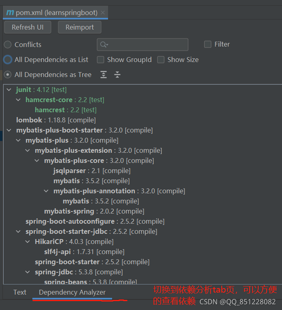This screenshot has width=282, height=310.
Task: Select mybatis 3.5.2 under mybatis-plus-annotation
Action: pos(101,201)
